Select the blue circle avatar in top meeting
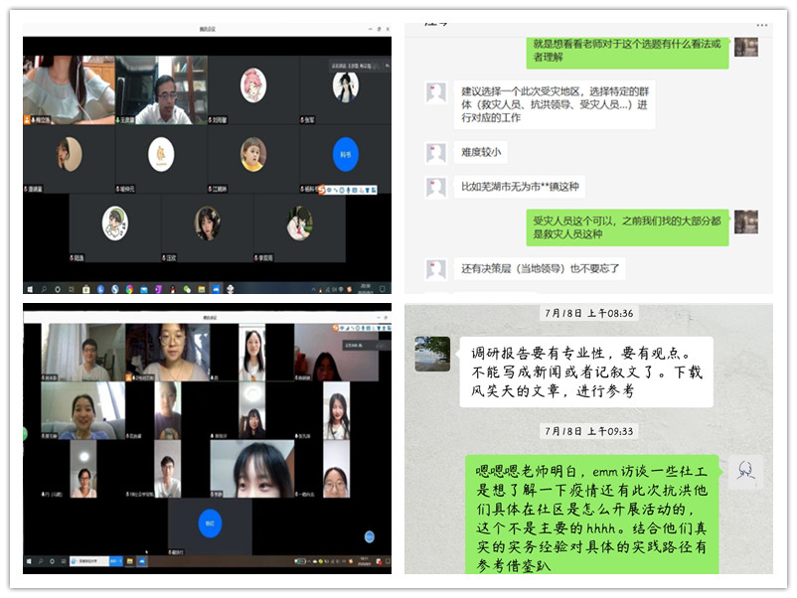 [345, 154]
